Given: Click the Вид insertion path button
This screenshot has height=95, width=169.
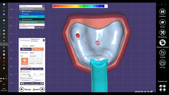Looking at the screenshot, I should pos(32,69).
